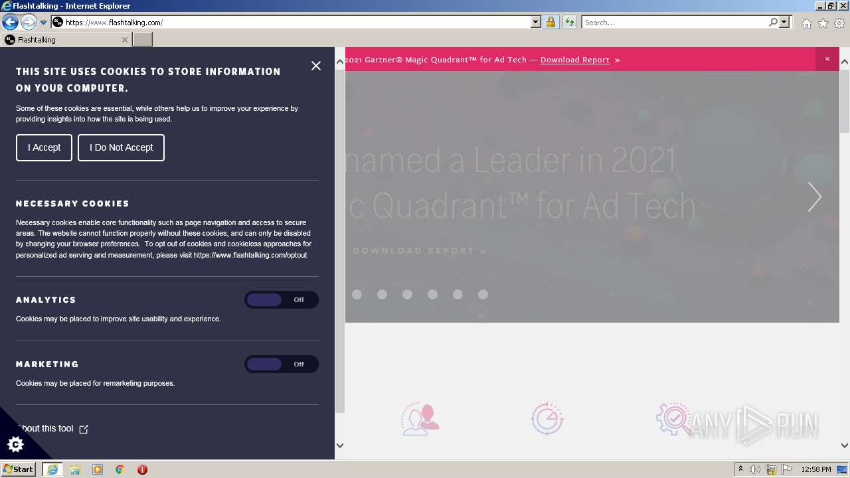Open the Favorites star icon
Viewport: 850px width, 478px height.
[823, 23]
